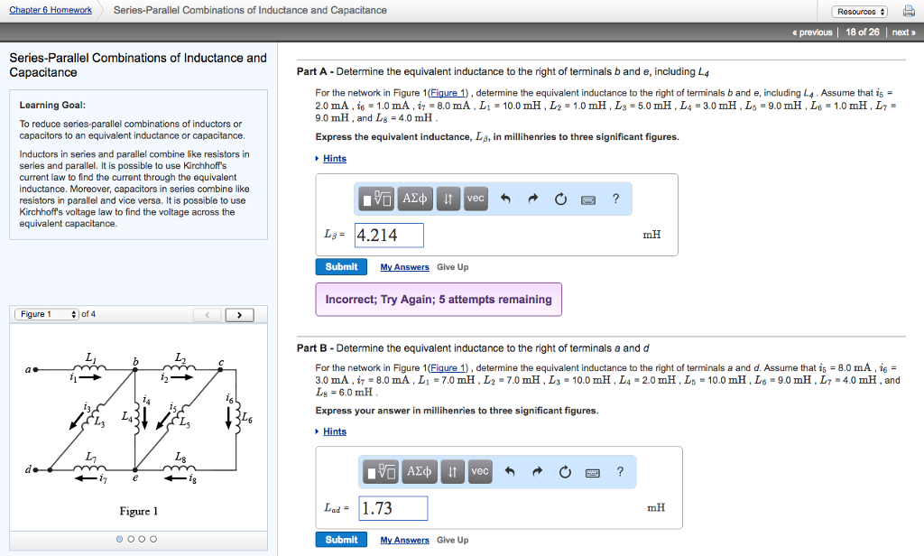Open the equation templates menu in Part A

click(x=376, y=199)
